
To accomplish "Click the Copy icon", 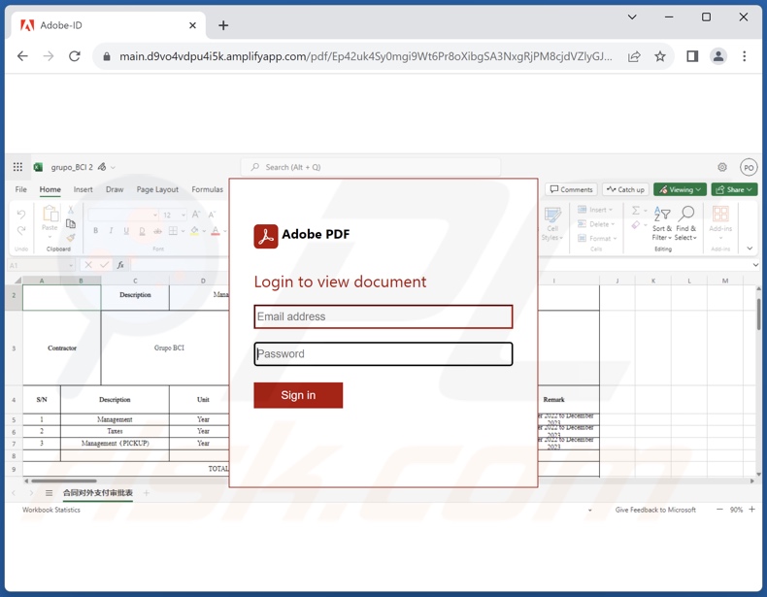I will coord(71,223).
